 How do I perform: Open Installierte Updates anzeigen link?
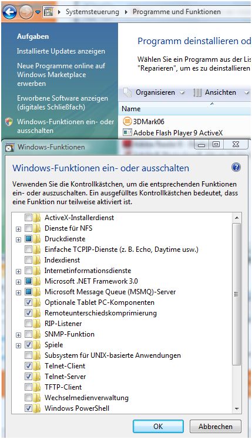coord(61,51)
